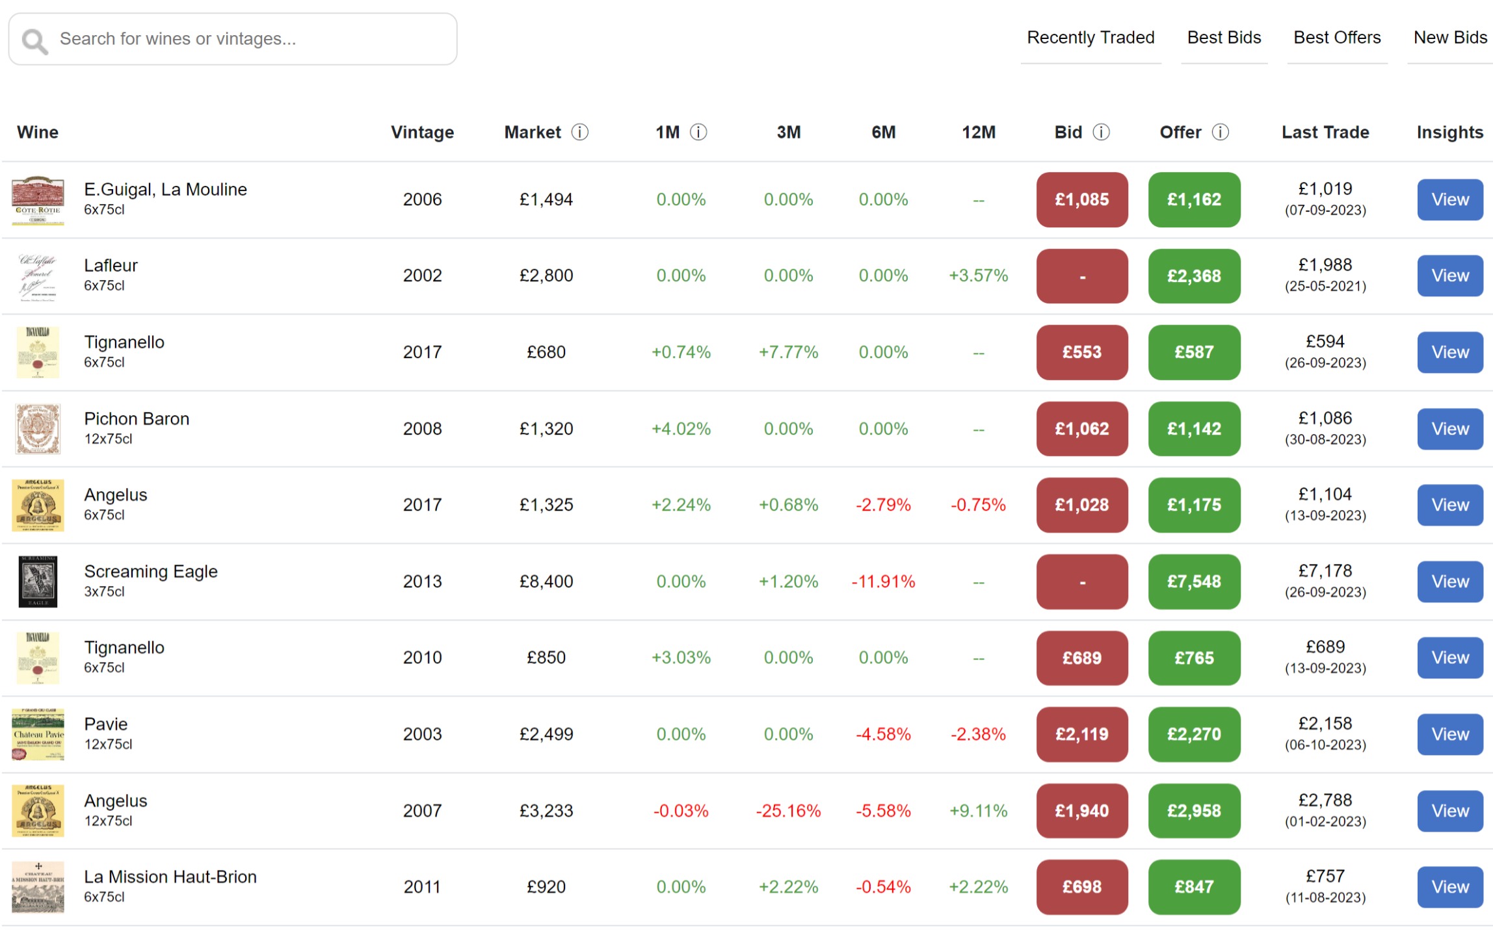The height and width of the screenshot is (933, 1493).
Task: Click the Pichon Baron wine name
Action: tap(137, 419)
